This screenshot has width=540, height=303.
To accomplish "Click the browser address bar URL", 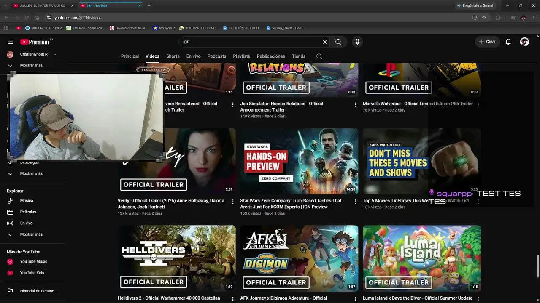I will (78, 18).
